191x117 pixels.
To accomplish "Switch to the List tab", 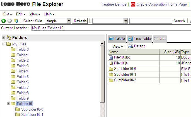I will (160, 39).
